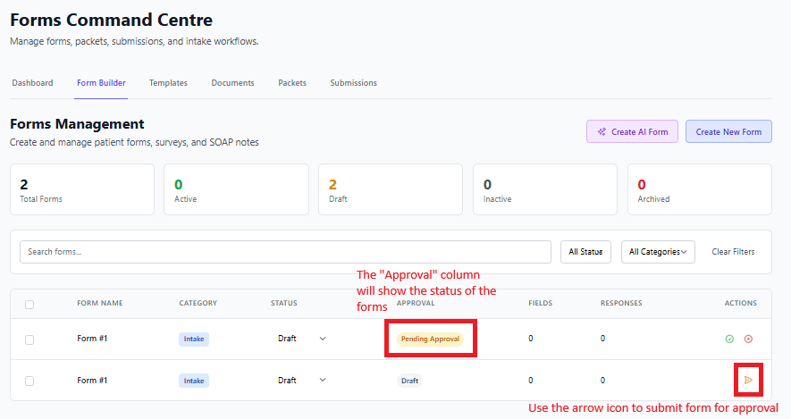Click CATEGORY column header
Viewport: 791px width, 419px height.
click(198, 303)
